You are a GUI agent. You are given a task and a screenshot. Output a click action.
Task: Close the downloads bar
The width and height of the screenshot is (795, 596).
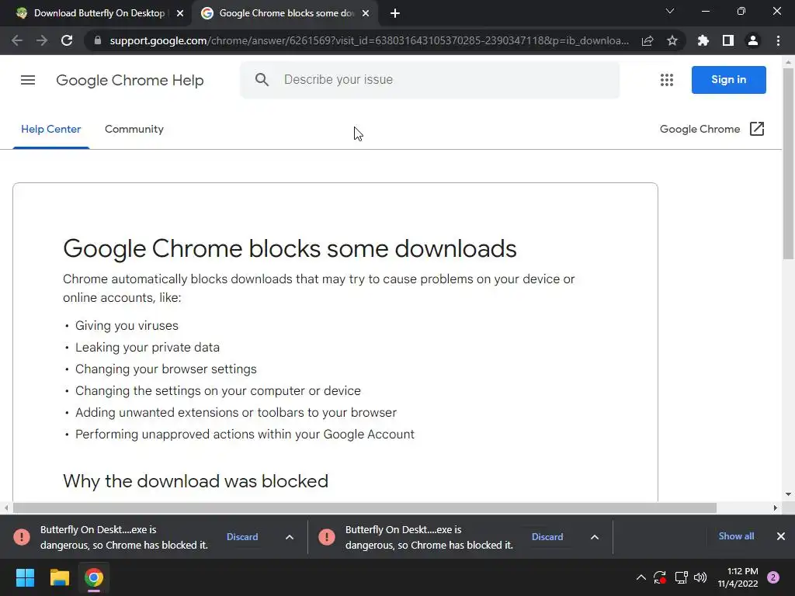(781, 536)
